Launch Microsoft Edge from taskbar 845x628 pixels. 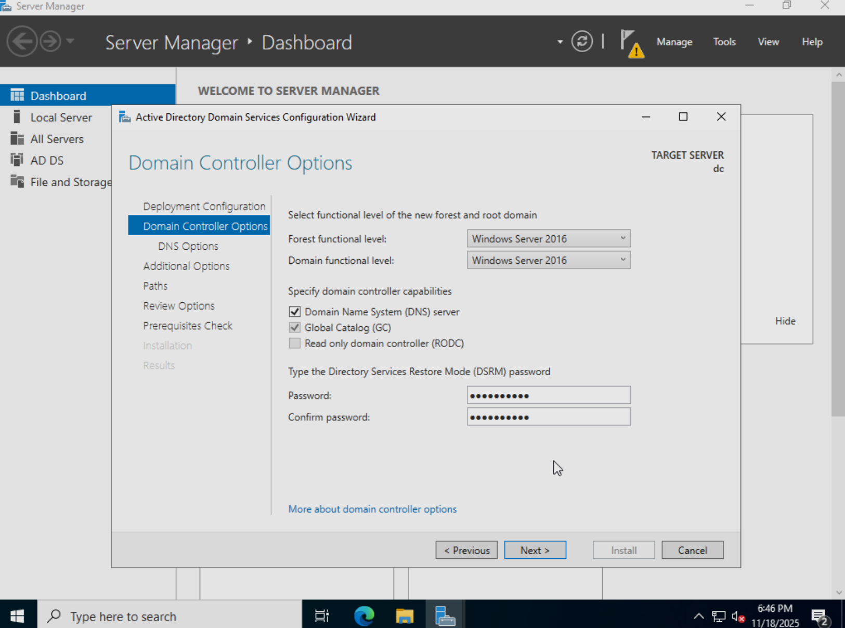pyautogui.click(x=364, y=616)
